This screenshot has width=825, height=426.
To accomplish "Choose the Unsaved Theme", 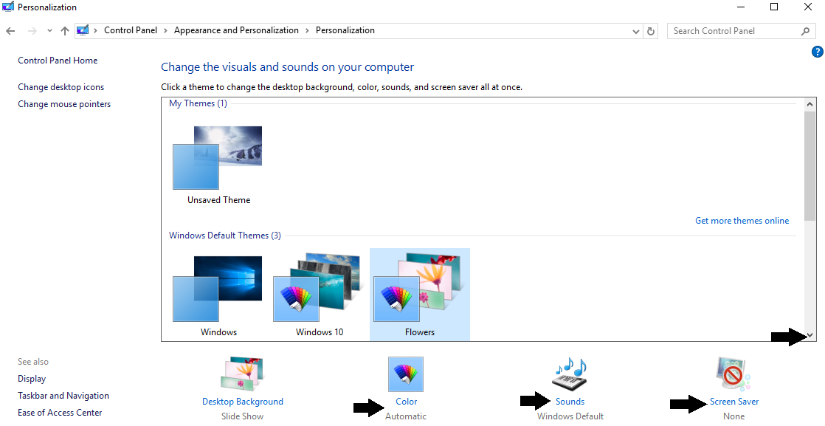I will click(x=218, y=164).
